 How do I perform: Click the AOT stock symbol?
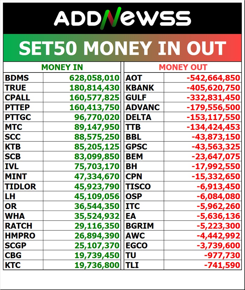[134, 78]
